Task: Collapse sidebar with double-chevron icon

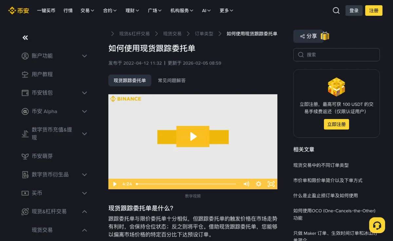Action: click(25, 38)
